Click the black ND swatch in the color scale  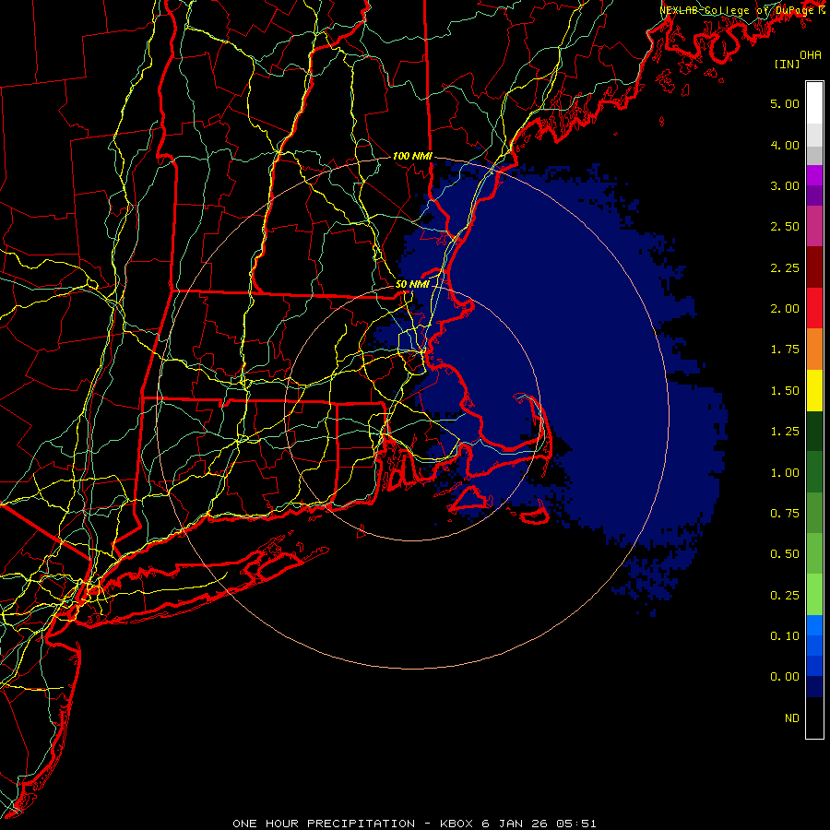coord(814,717)
